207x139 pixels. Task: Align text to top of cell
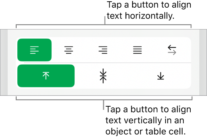(x=46, y=76)
